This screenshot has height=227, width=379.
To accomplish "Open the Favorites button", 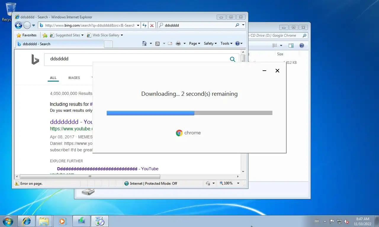I will coord(27,35).
